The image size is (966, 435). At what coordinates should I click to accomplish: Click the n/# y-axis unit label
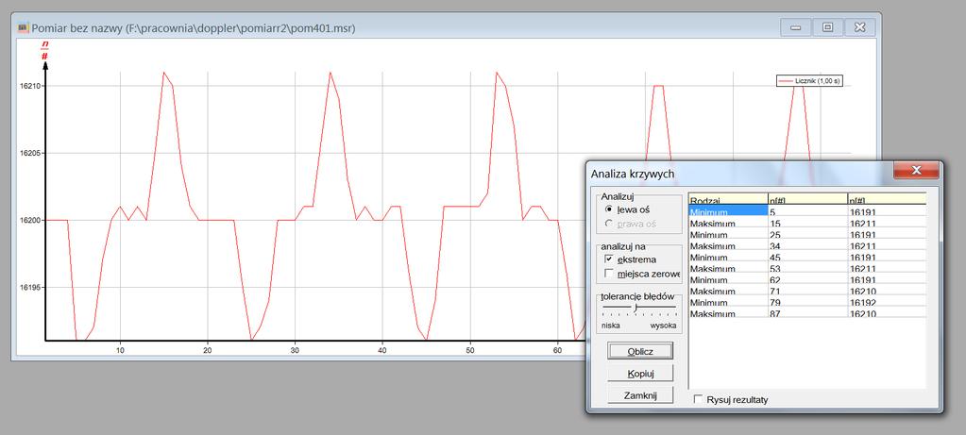(45, 50)
